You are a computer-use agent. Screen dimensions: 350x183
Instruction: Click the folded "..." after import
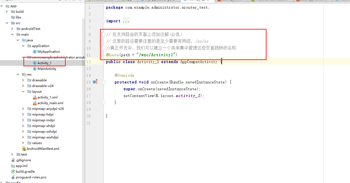click(x=126, y=21)
